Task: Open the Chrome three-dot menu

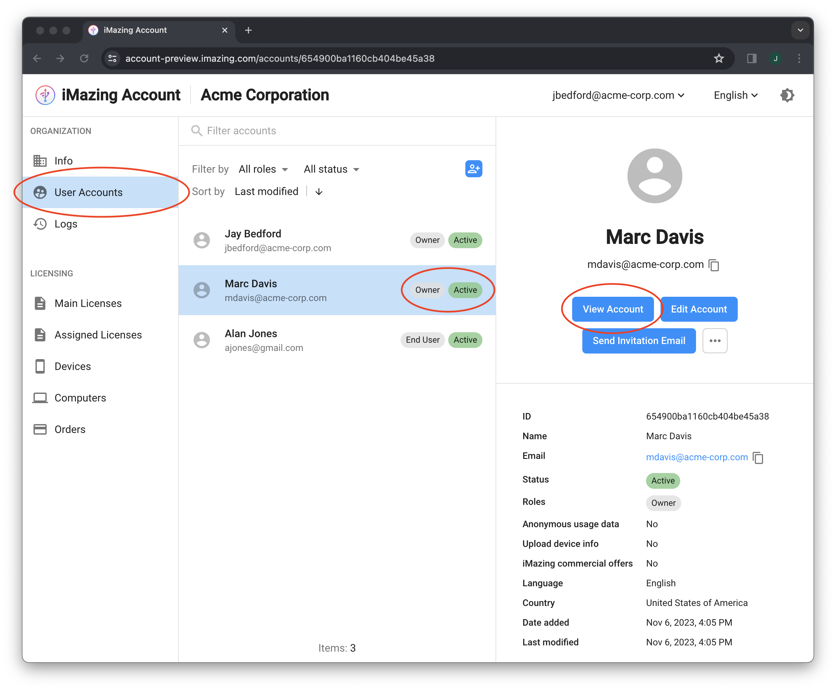Action: click(799, 58)
